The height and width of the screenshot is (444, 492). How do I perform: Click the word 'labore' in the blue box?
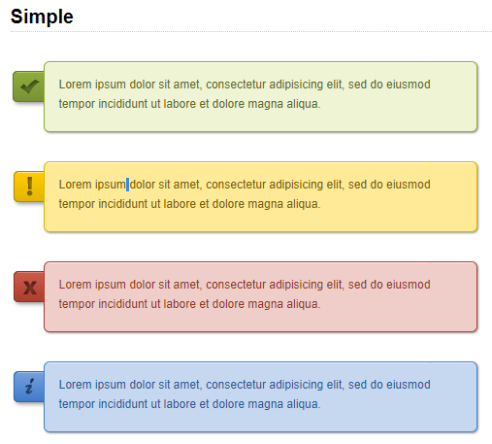(180, 404)
